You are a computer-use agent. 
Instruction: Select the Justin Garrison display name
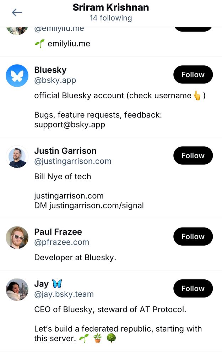(x=65, y=151)
